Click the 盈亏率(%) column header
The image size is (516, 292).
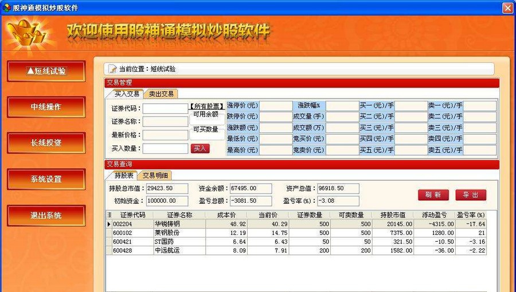(471, 215)
